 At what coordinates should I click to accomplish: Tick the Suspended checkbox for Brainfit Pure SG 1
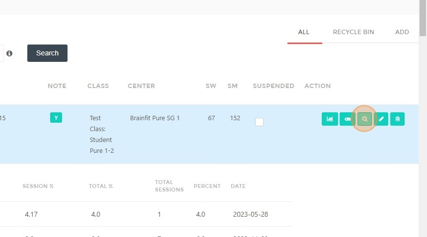(259, 122)
